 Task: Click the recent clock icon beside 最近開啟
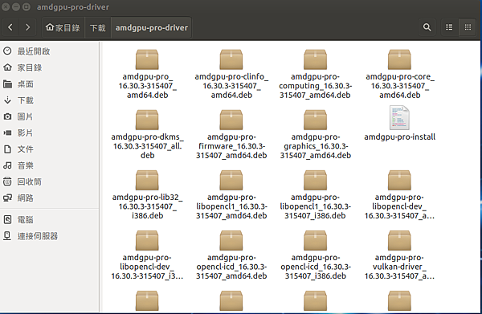click(x=7, y=51)
